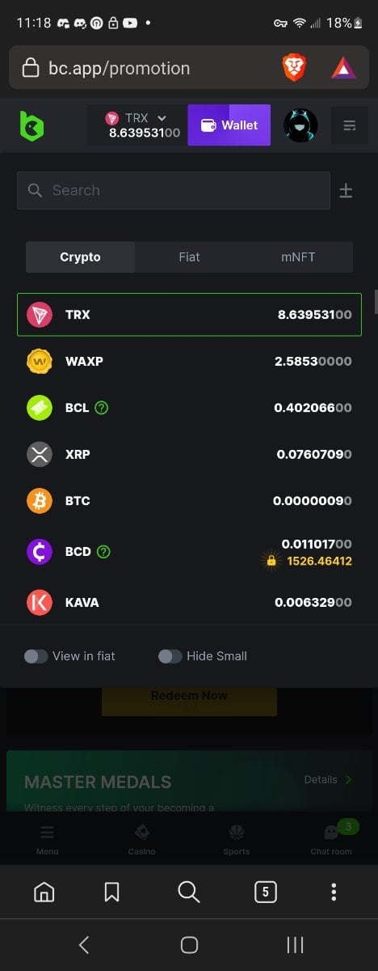Open the user profile avatar
The width and height of the screenshot is (378, 971).
pos(300,125)
